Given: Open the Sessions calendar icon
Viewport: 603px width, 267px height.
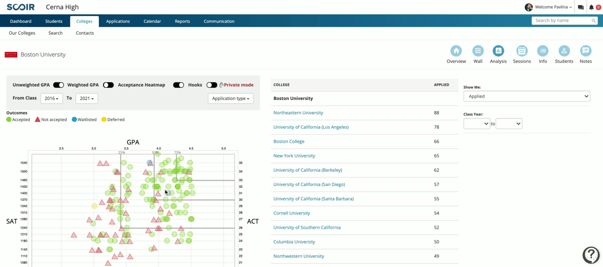Looking at the screenshot, I should click(x=522, y=51).
